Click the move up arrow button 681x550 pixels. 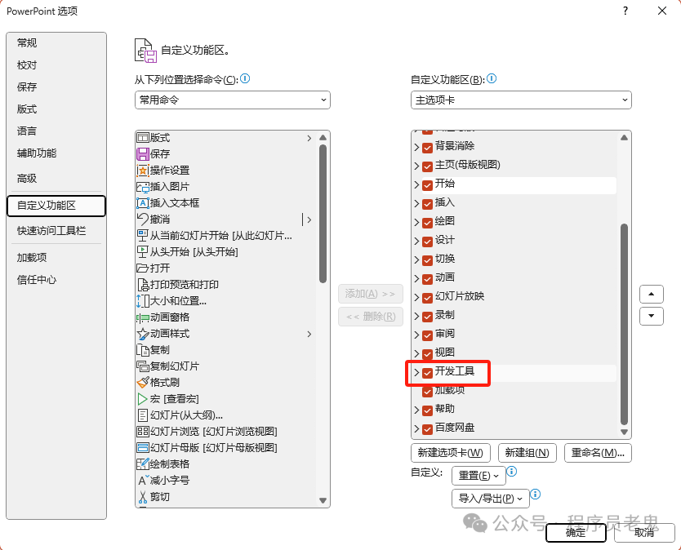[x=651, y=295]
